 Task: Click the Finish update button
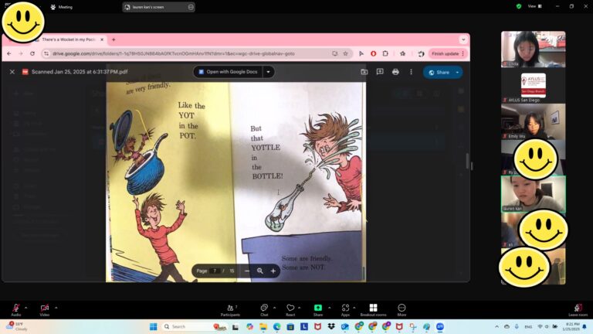point(448,54)
